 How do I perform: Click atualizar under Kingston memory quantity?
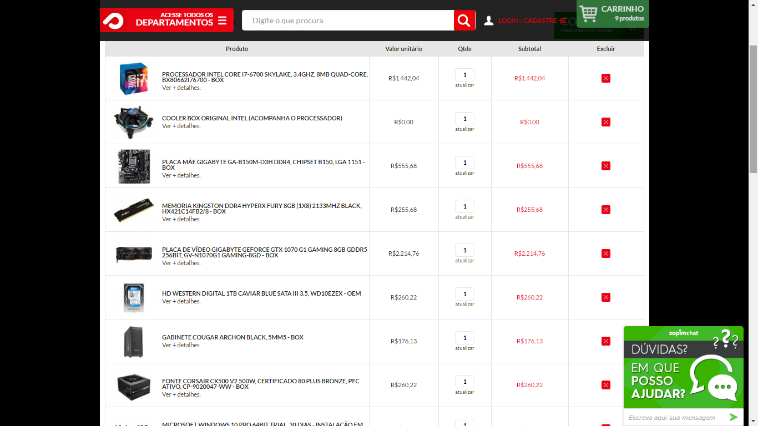click(464, 217)
